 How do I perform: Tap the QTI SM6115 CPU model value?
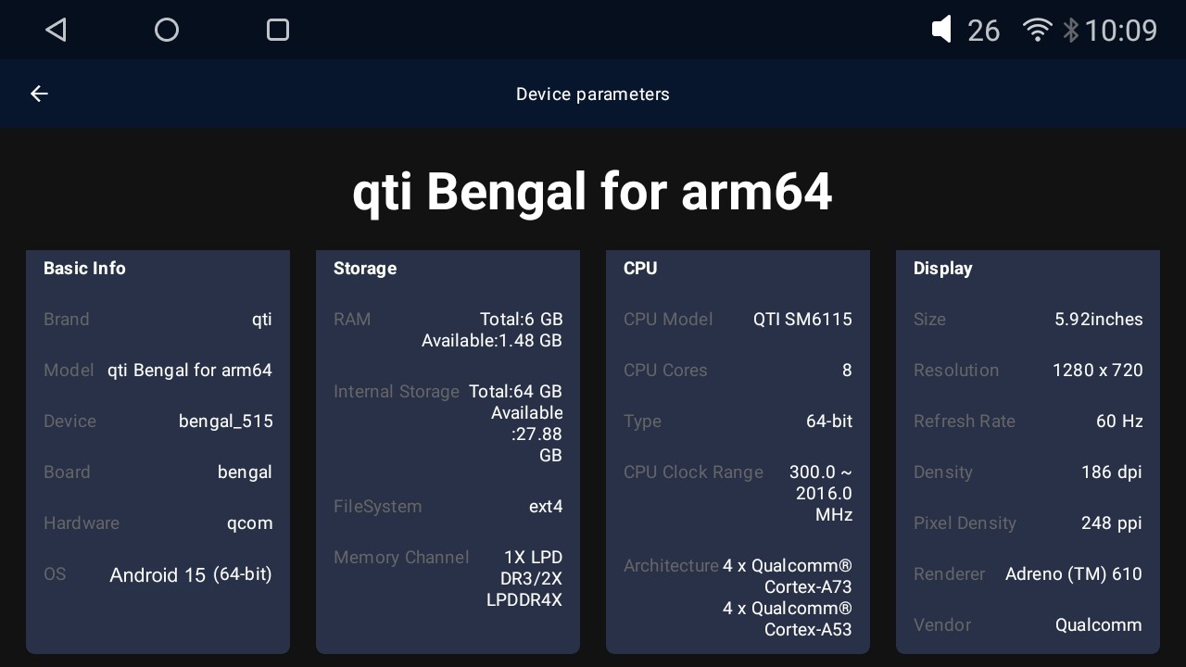tap(802, 320)
